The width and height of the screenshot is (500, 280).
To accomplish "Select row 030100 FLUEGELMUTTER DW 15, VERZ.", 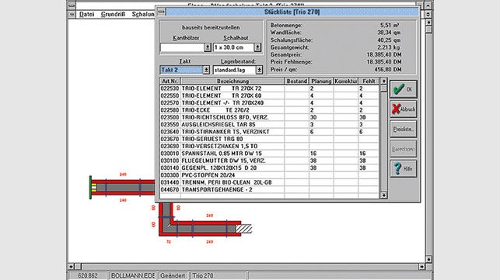I will [269, 161].
